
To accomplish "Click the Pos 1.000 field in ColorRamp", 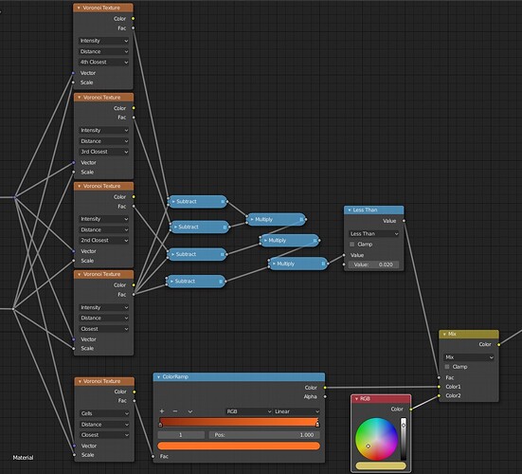I will point(264,435).
